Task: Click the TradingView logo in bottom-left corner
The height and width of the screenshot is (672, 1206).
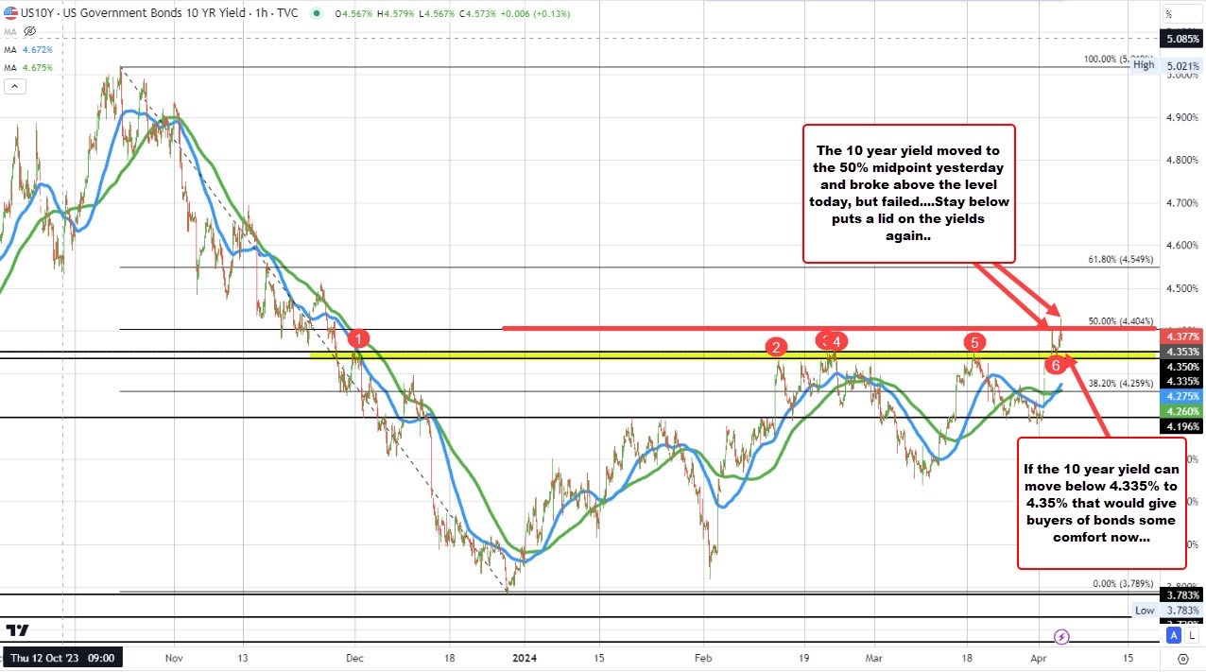Action: (15, 630)
